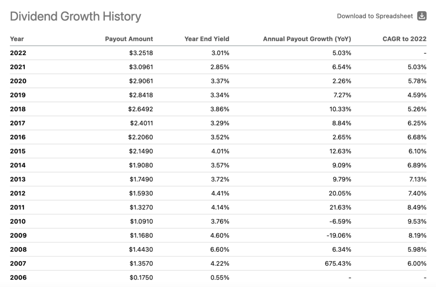Click the Download to Spreadsheet link

pos(375,16)
